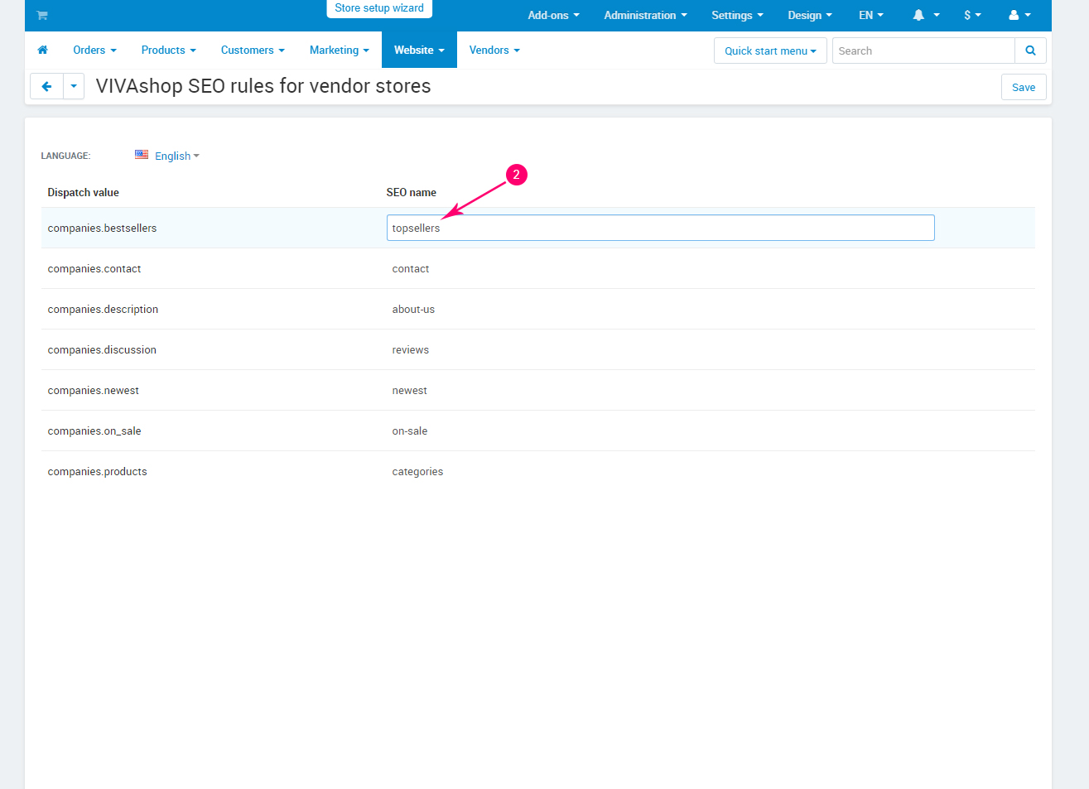Viewport: 1089px width, 789px height.
Task: Click the Store setup wizard button
Action: [379, 8]
